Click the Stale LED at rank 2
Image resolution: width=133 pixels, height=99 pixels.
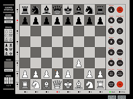pyautogui.click(x=17, y=74)
